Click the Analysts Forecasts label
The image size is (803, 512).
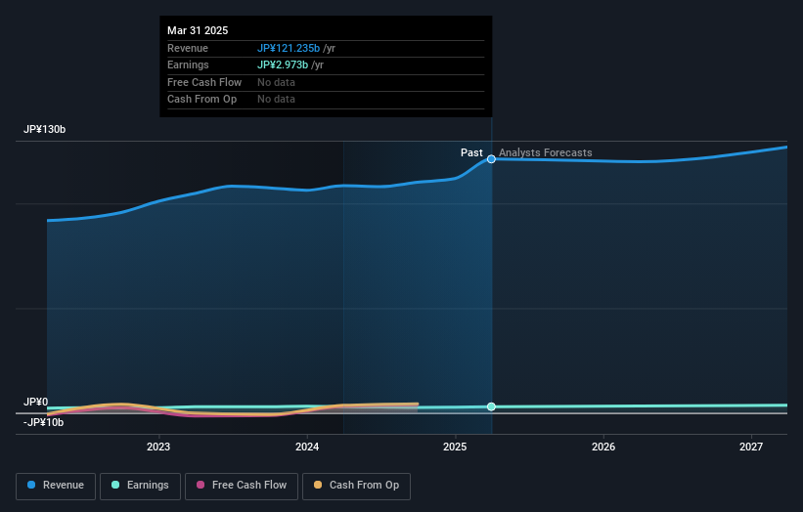coord(546,152)
